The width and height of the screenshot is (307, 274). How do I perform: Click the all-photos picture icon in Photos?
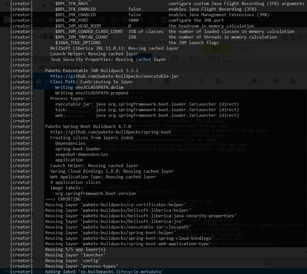click(39, 81)
